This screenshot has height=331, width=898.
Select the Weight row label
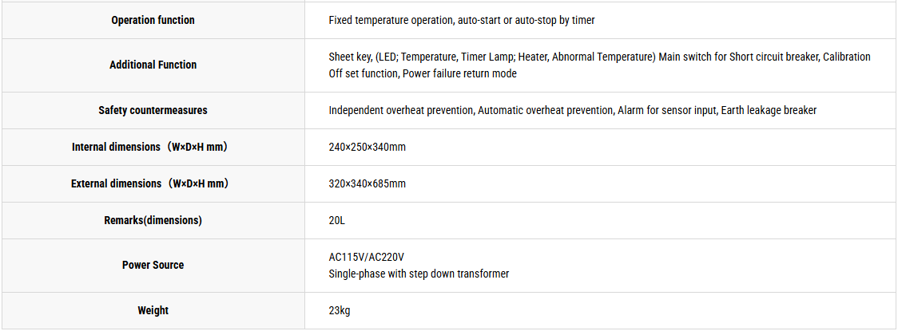point(153,310)
